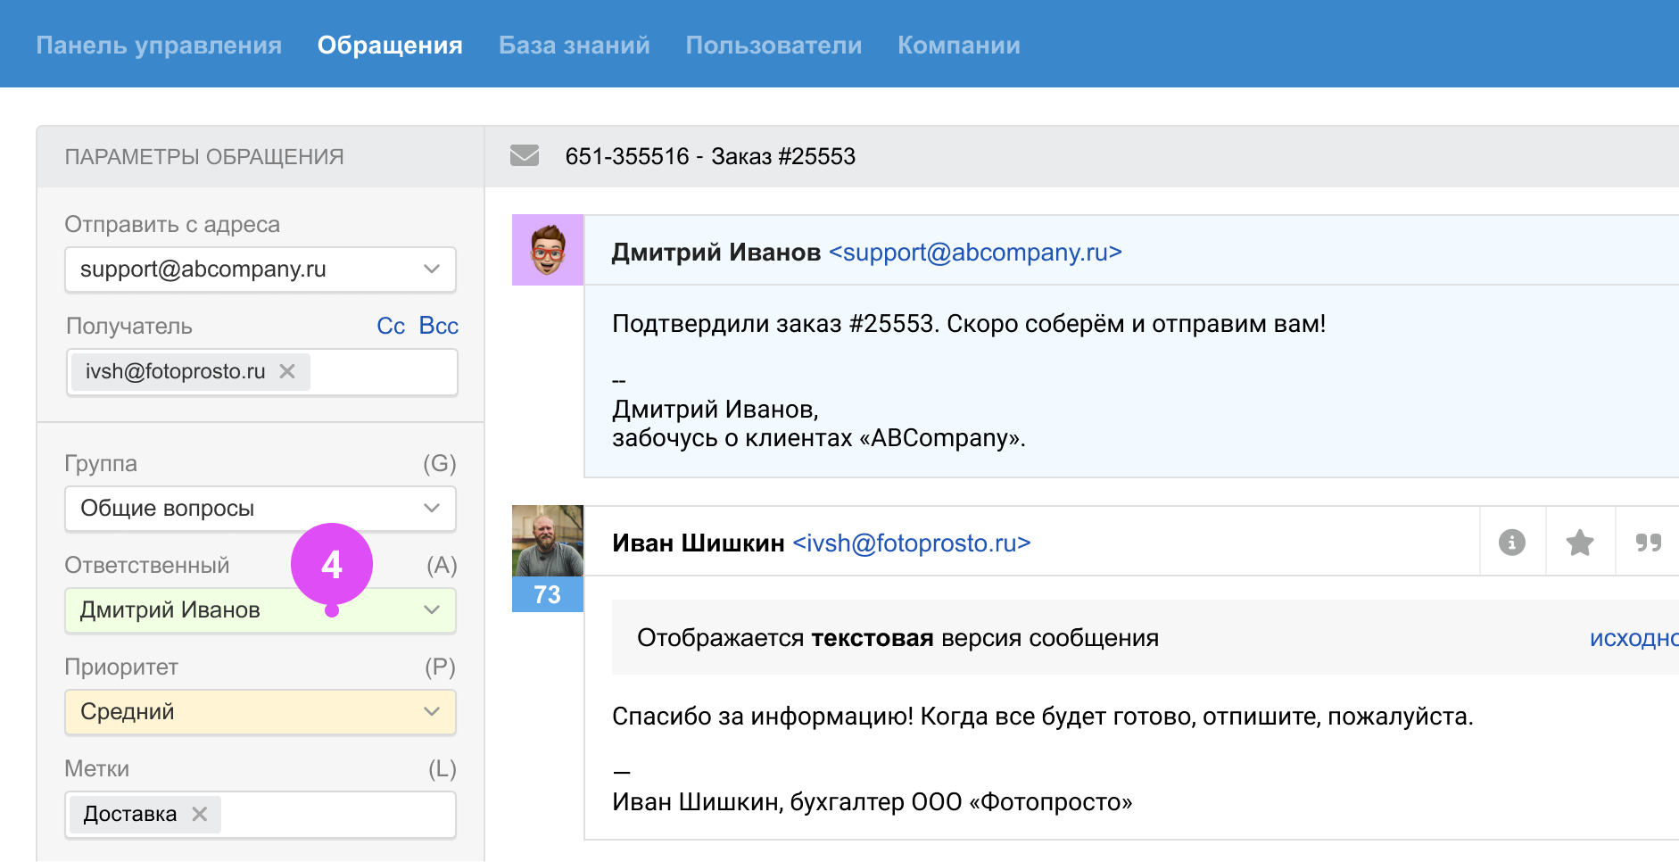This screenshot has width=1679, height=862.
Task: Click the Bcc link
Action: pyautogui.click(x=438, y=326)
